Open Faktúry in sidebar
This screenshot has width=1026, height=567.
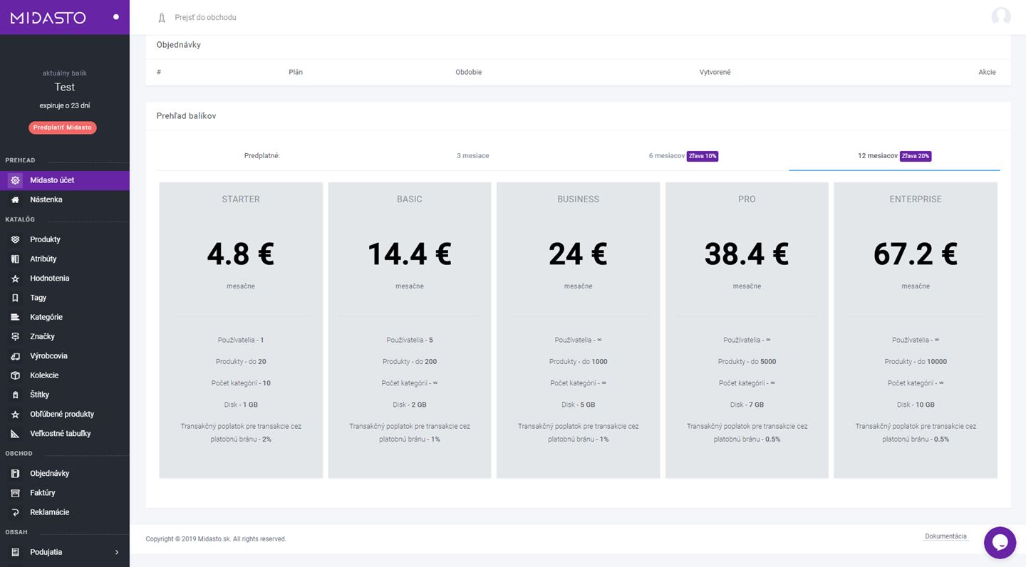tap(43, 493)
